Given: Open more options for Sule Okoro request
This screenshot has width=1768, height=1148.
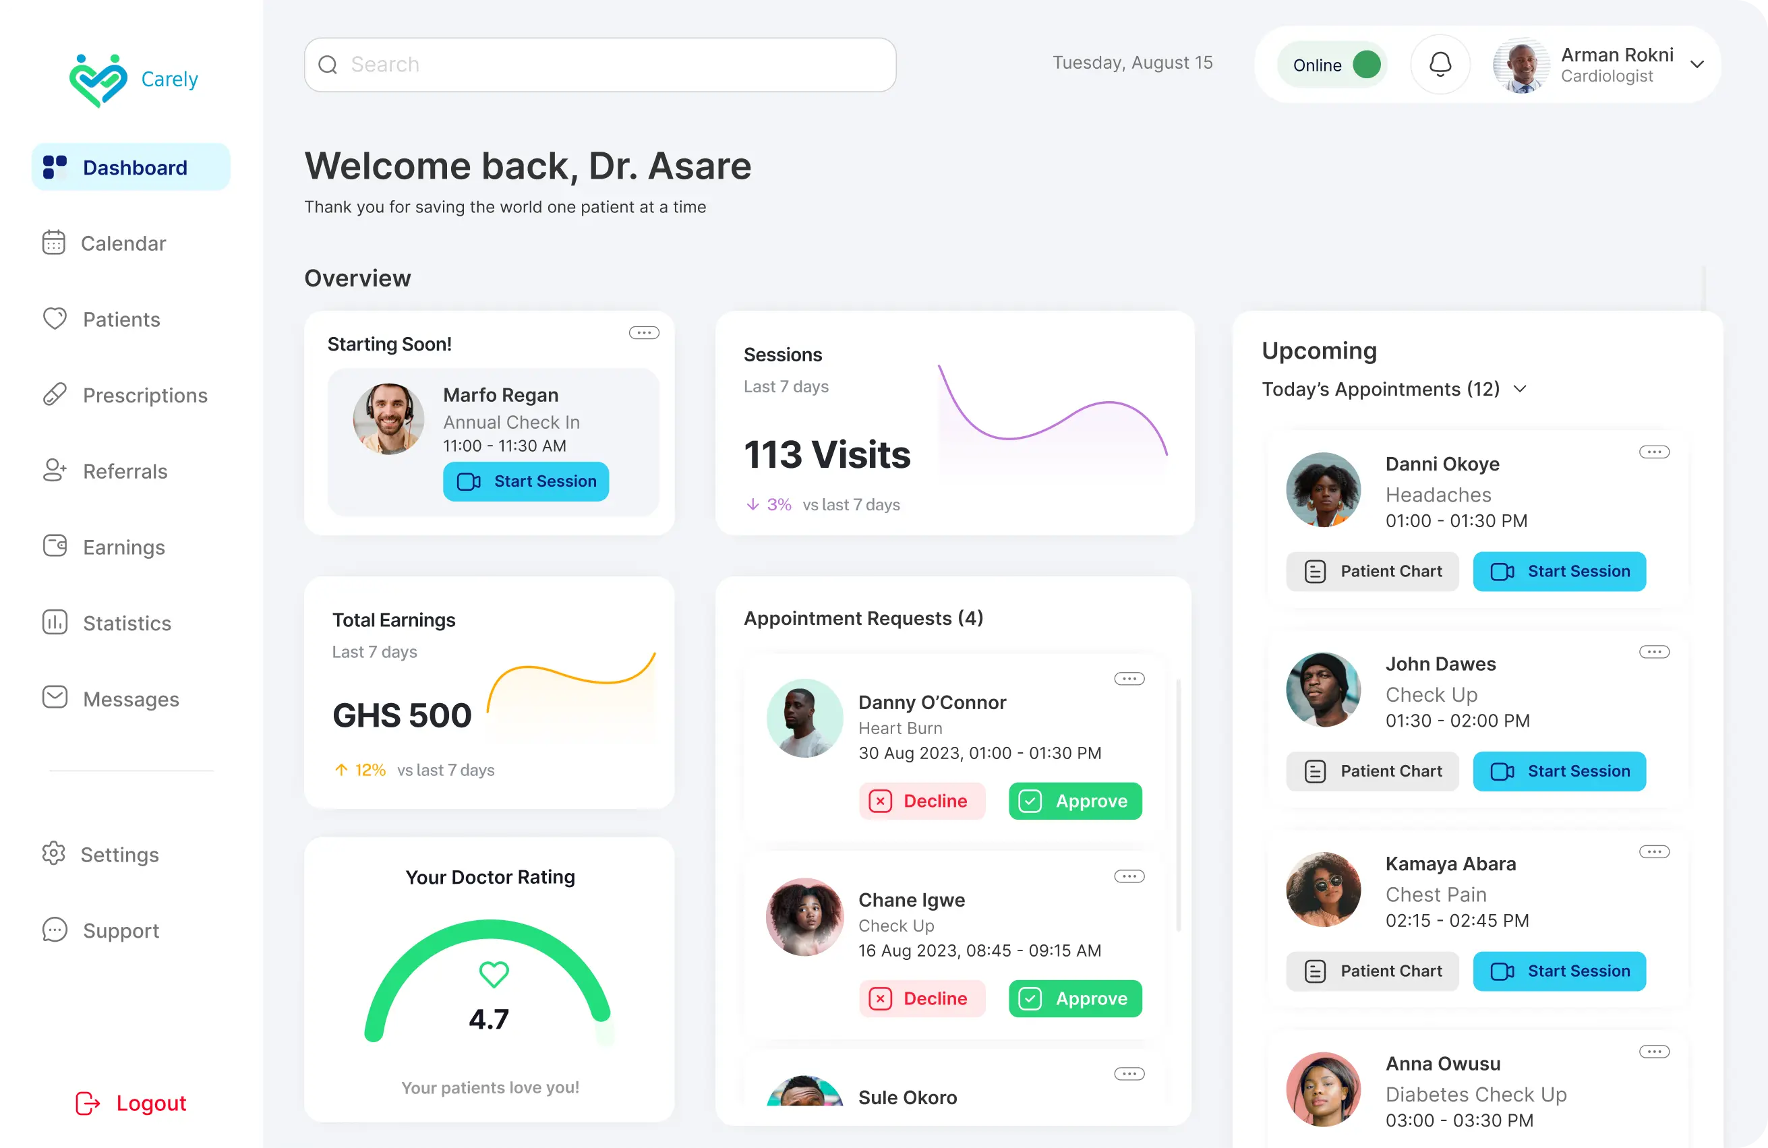Looking at the screenshot, I should click(1129, 1074).
